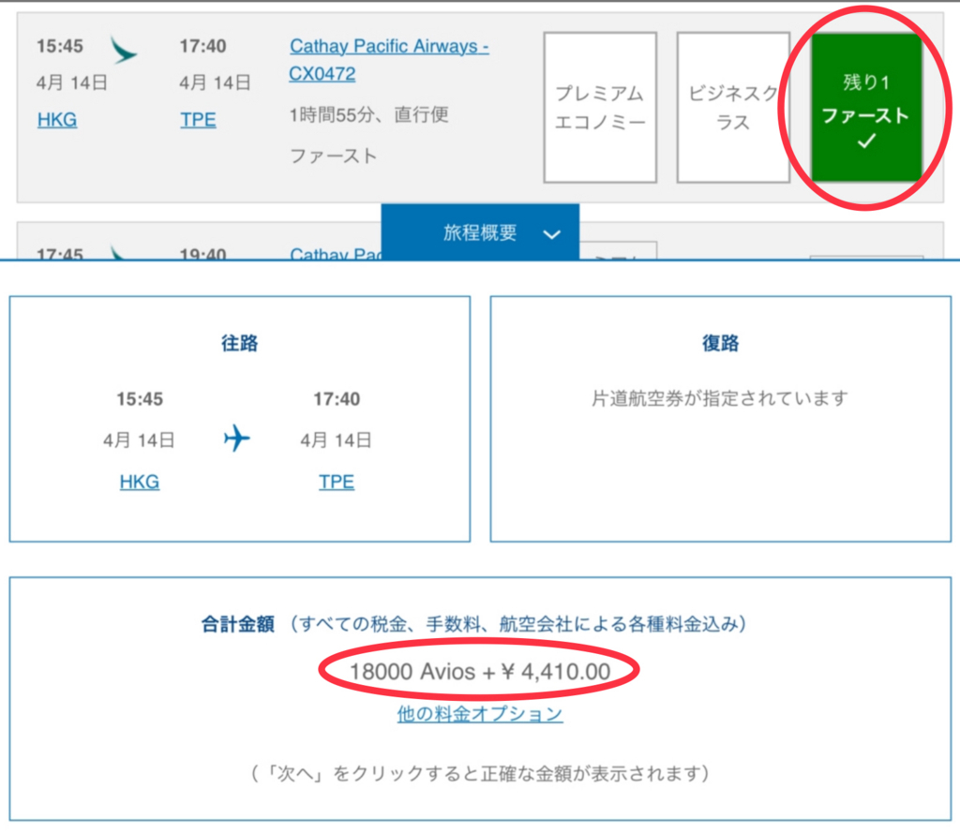Open the HKG link in the flight row
Image resolution: width=960 pixels, height=833 pixels.
(57, 119)
